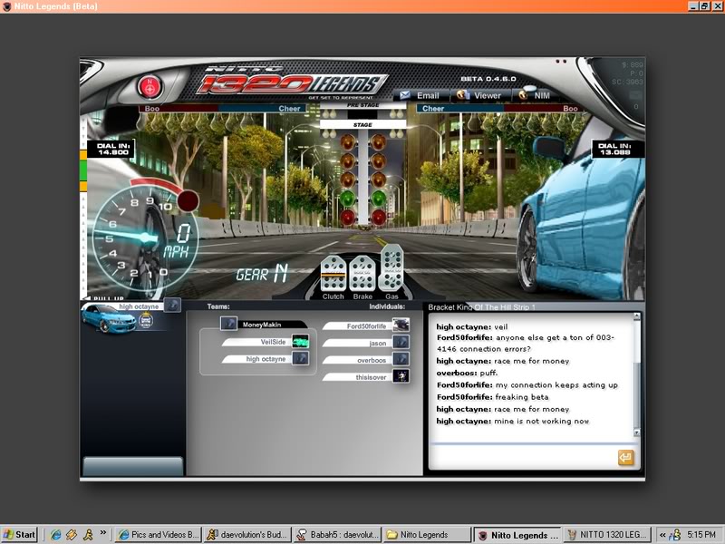The image size is (725, 544).
Task: Switch to NITTO 1320 LEG taskbar window
Action: [x=607, y=535]
